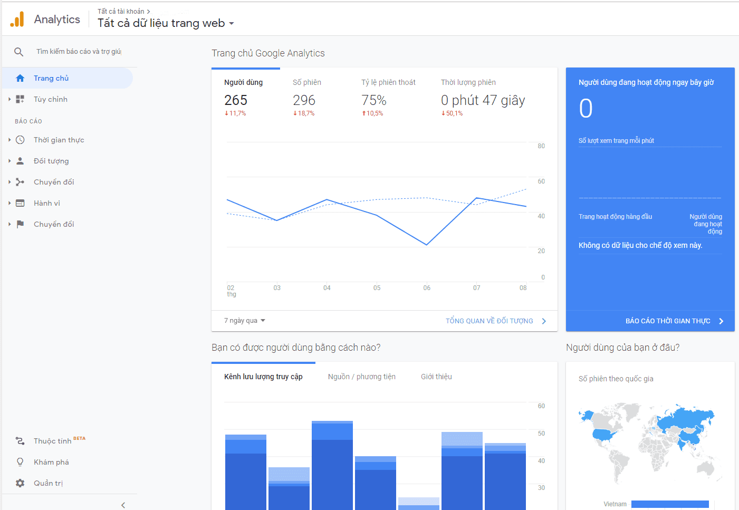
Task: Select the Thời lượng phiên metric tab
Action: (483, 98)
